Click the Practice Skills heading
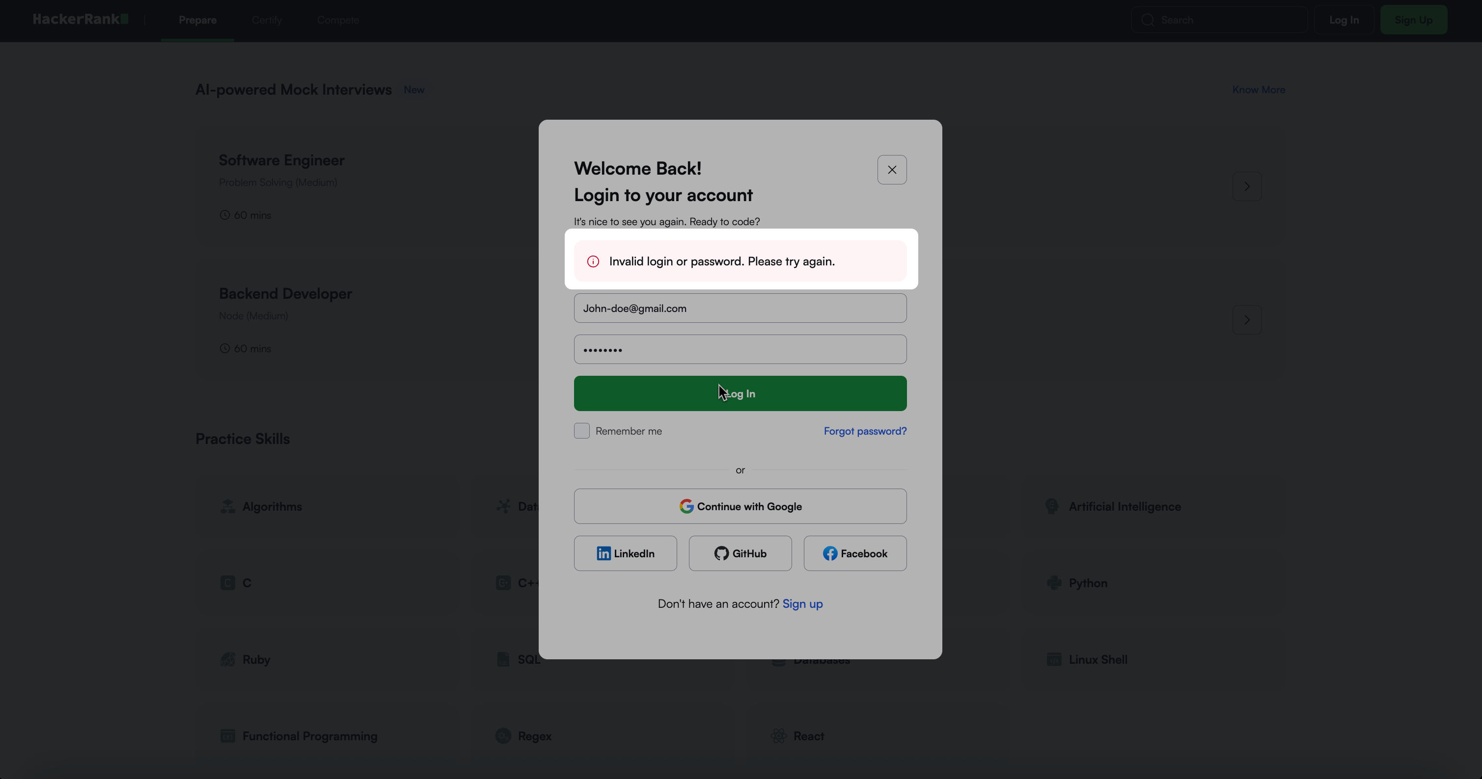Viewport: 1482px width, 779px height. point(242,439)
